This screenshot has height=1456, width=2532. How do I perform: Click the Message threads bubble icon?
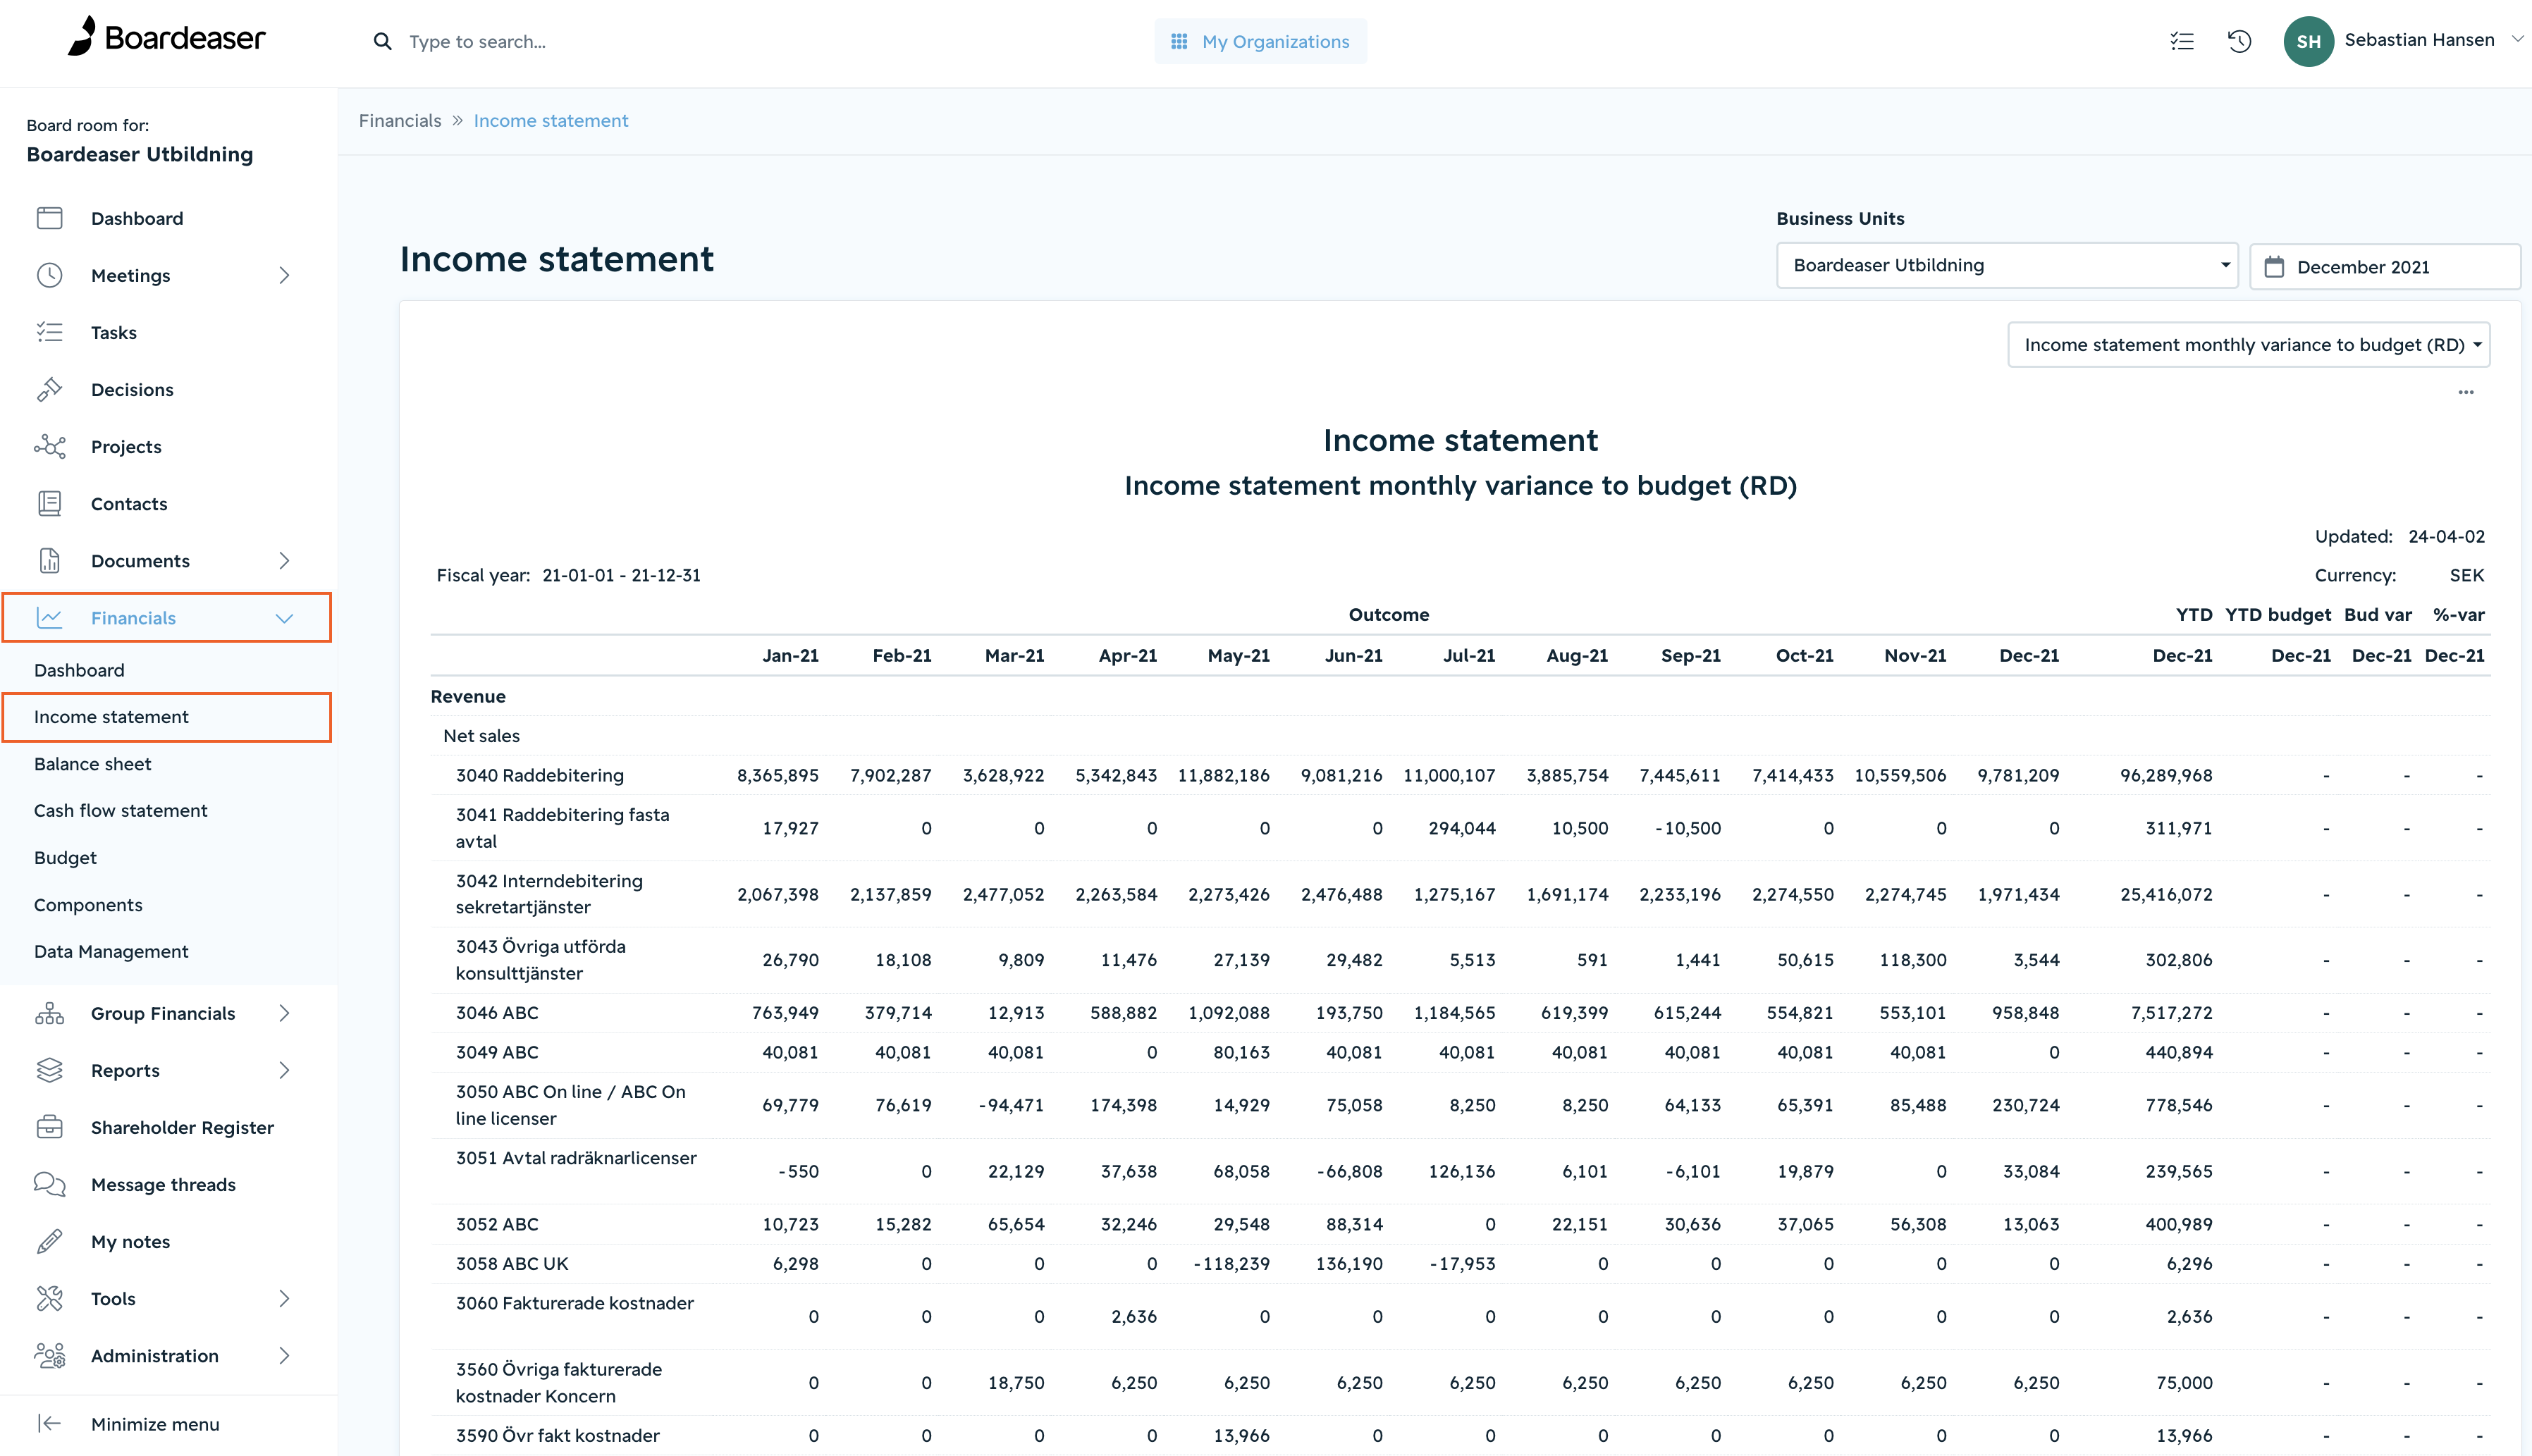pos(49,1184)
